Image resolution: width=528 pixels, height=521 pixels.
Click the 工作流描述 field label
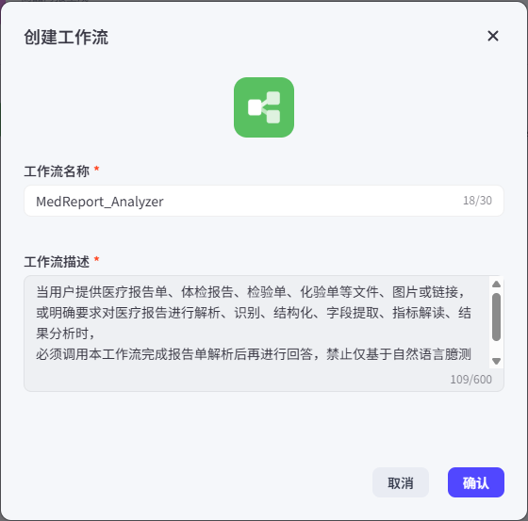click(57, 262)
